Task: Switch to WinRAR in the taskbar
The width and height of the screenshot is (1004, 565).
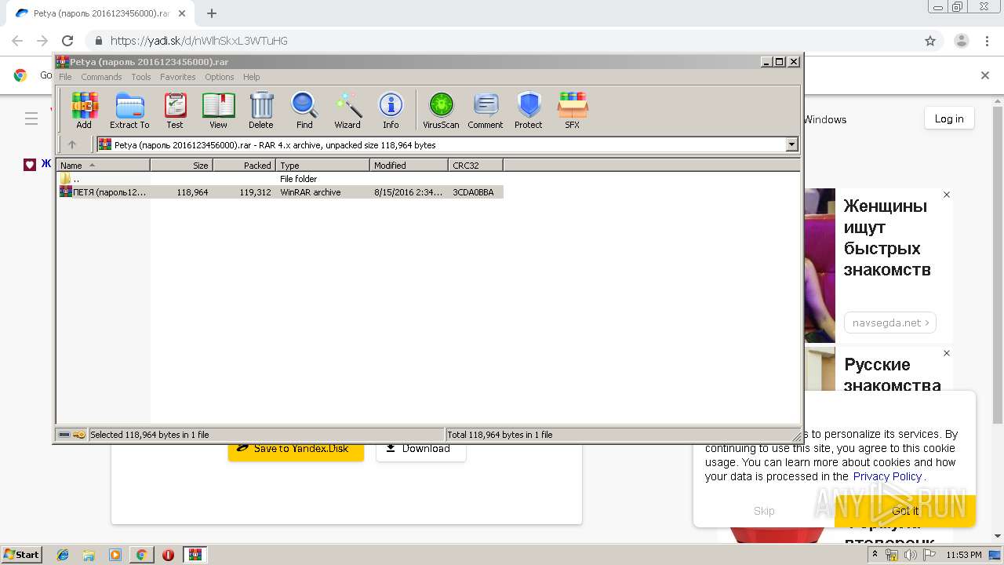Action: tap(195, 555)
